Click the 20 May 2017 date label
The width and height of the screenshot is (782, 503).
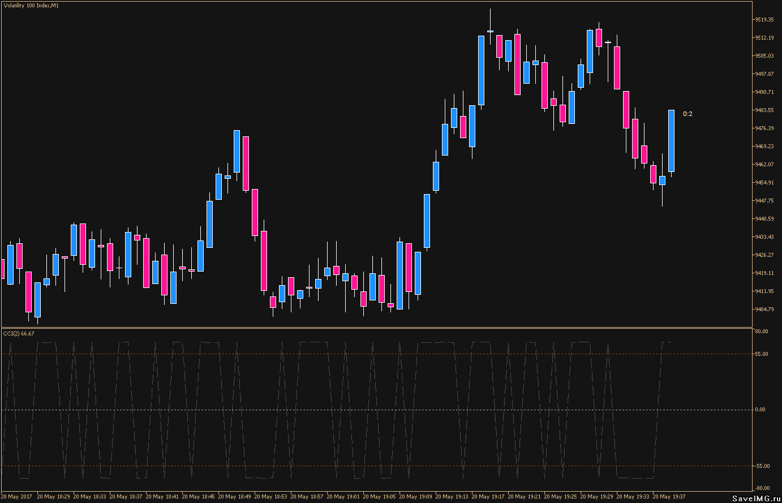(x=16, y=497)
